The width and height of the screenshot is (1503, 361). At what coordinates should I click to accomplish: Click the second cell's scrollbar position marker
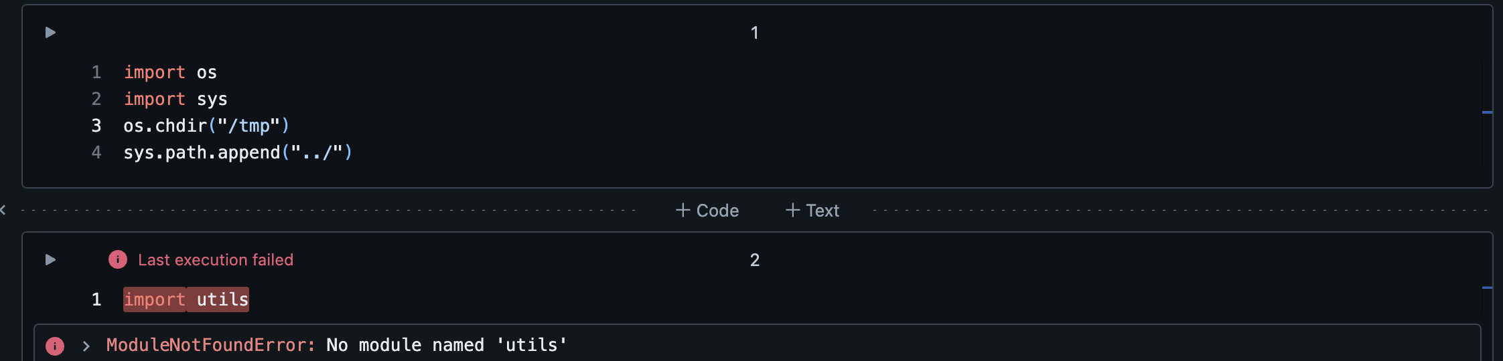tap(1487, 287)
